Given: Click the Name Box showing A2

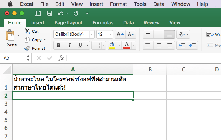Looking at the screenshot, I should click(x=13, y=58).
